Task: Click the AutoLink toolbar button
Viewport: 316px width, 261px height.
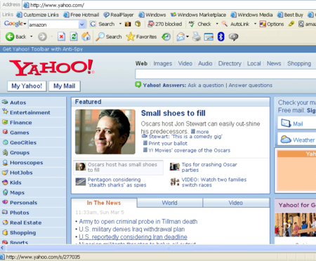Action: point(235,24)
